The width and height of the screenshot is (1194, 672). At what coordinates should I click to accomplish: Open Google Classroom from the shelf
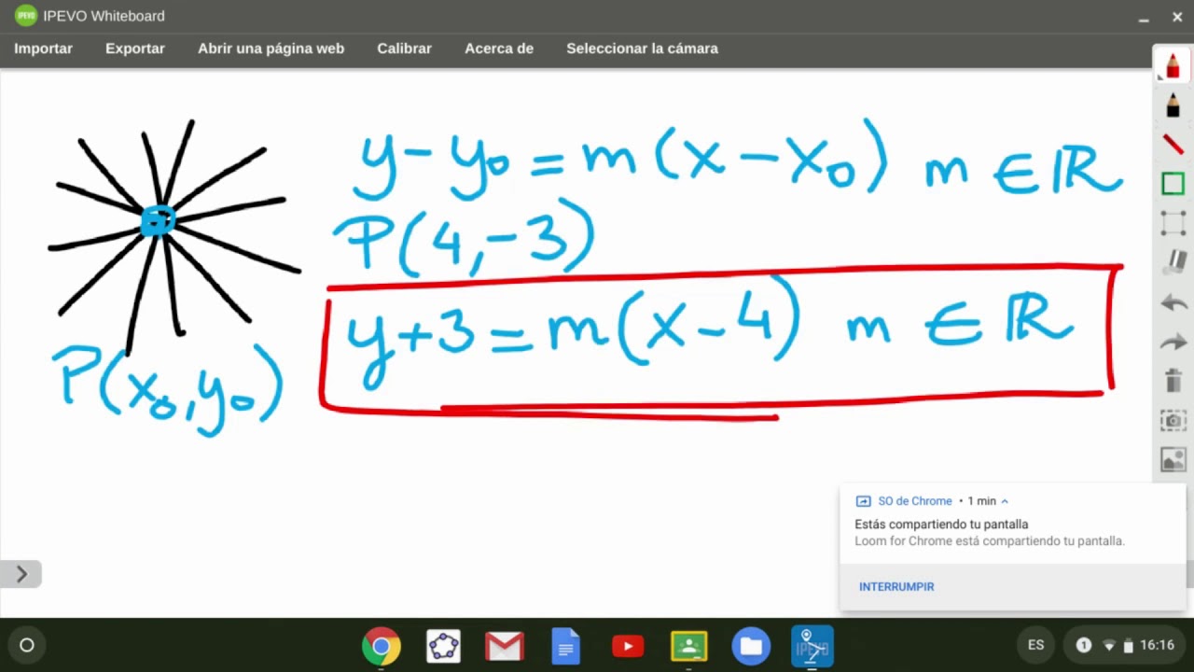(689, 647)
